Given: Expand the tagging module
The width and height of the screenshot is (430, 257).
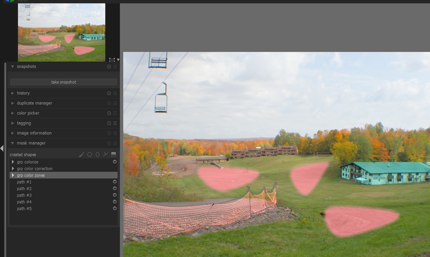Looking at the screenshot, I should point(13,123).
